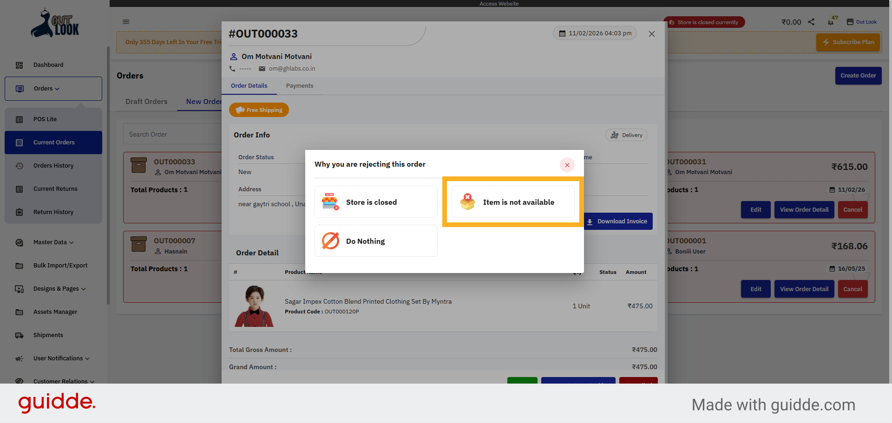
Task: Toggle the hamburger sidebar menu icon
Action: pos(126,22)
